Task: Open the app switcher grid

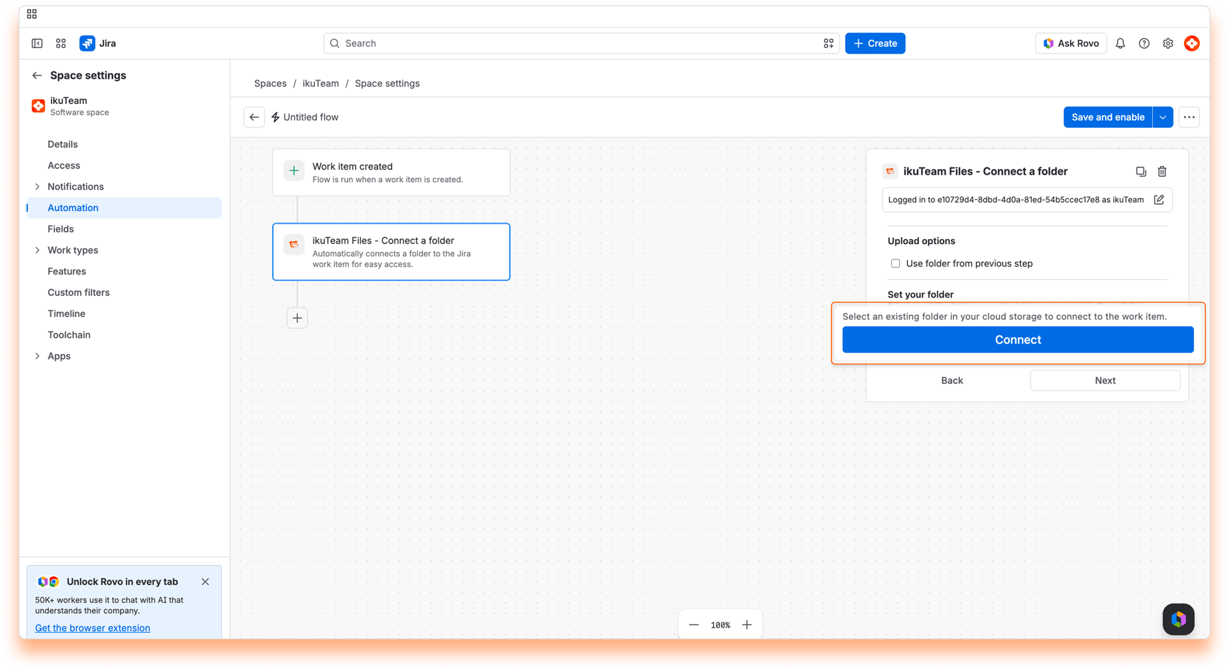Action: (x=61, y=44)
